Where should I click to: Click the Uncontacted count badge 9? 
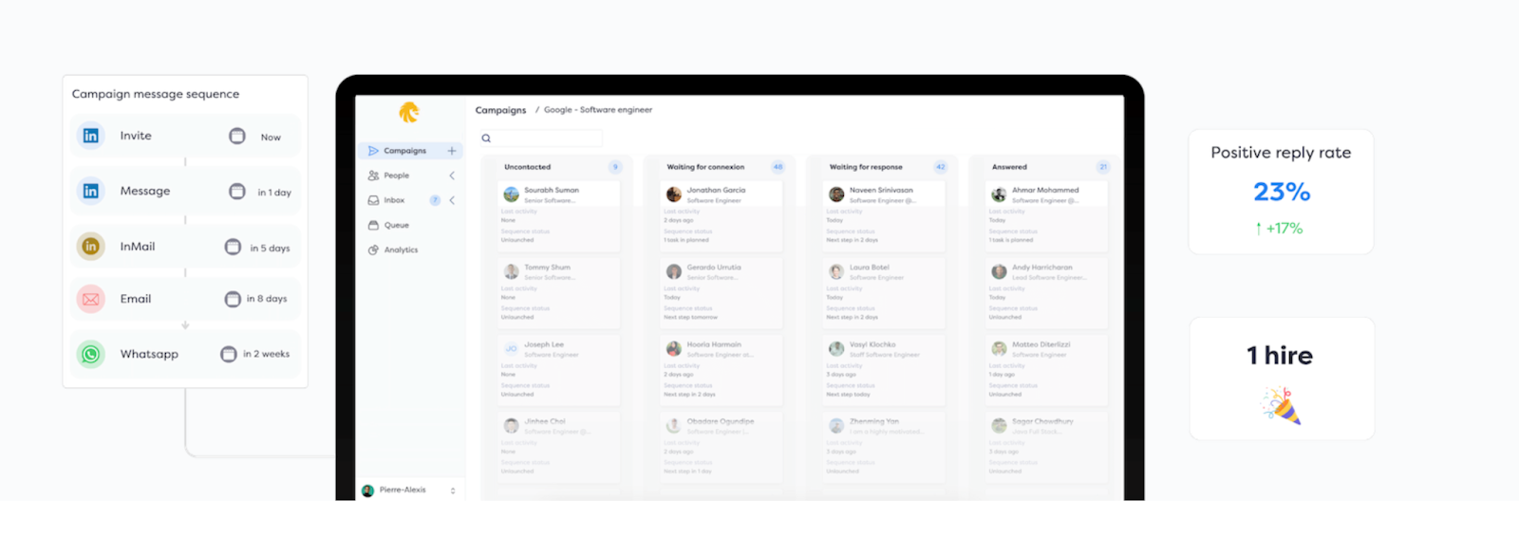(615, 167)
